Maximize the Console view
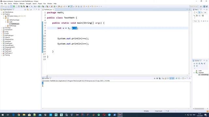The image size is (209, 117). tap(189, 78)
